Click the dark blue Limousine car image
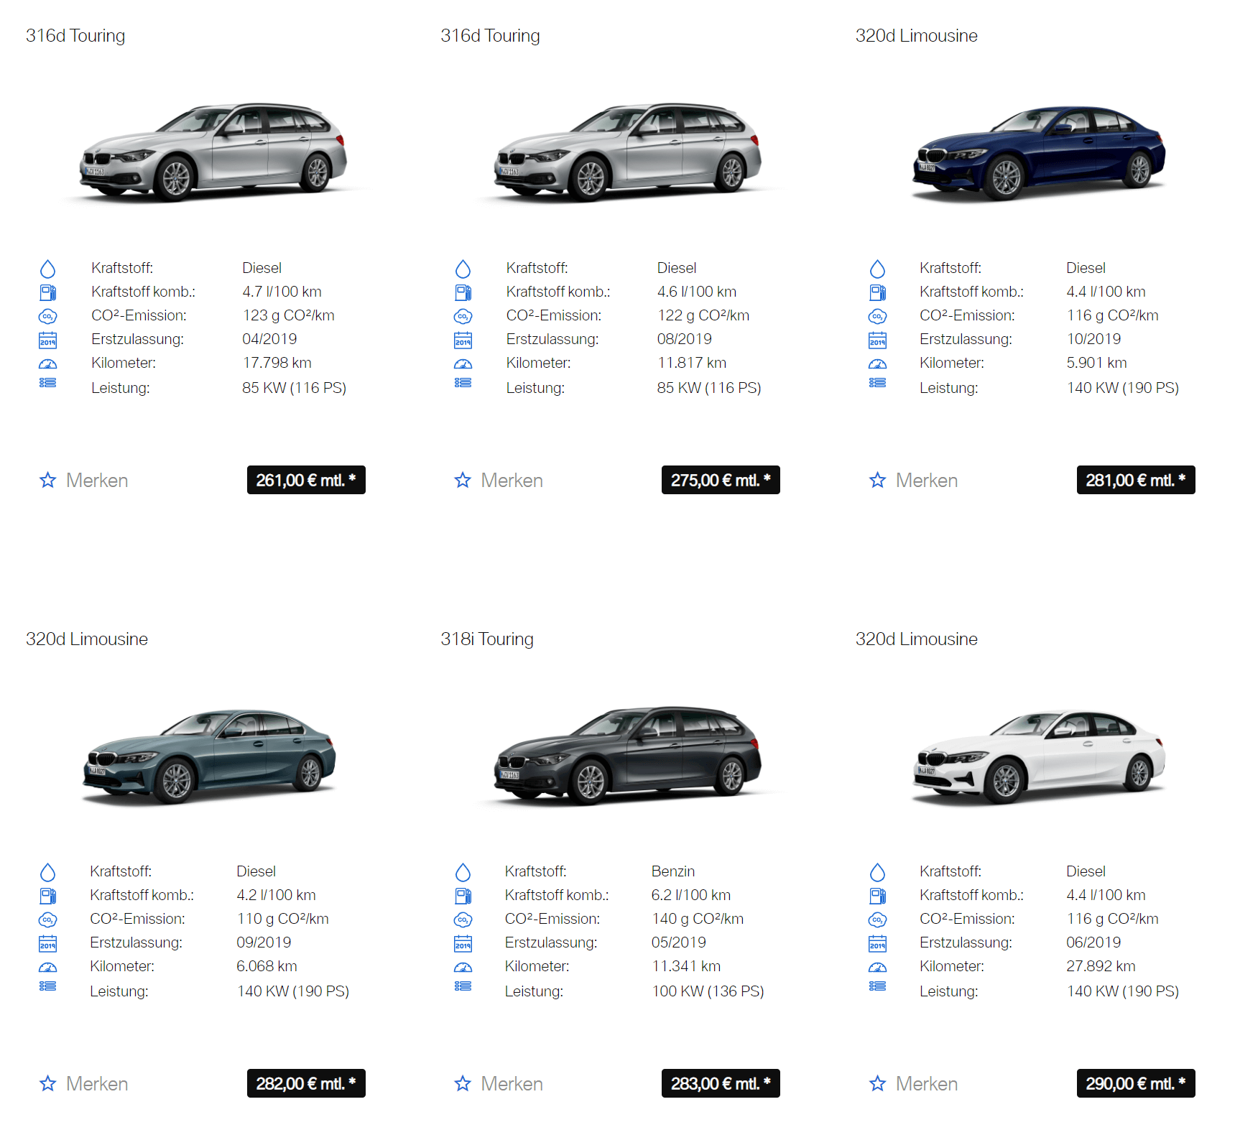 coord(1038,153)
